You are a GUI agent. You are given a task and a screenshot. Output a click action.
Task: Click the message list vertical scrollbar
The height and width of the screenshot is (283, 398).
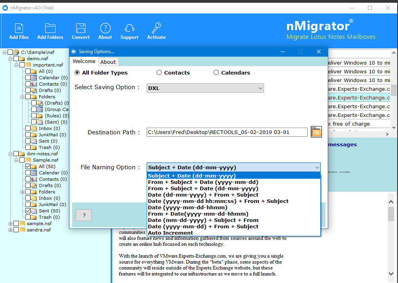click(x=394, y=90)
